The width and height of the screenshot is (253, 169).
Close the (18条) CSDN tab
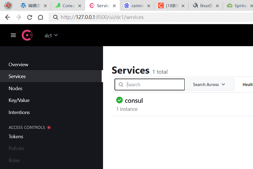click(183, 6)
